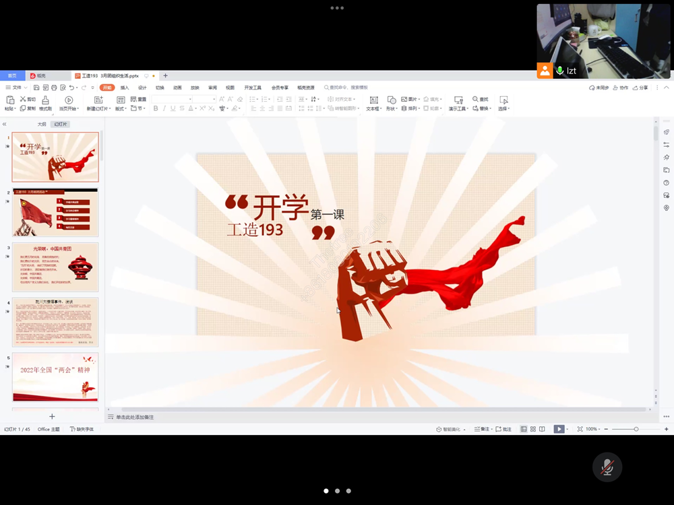Toggle Underline formatting
Image resolution: width=674 pixels, height=505 pixels.
coord(173,108)
